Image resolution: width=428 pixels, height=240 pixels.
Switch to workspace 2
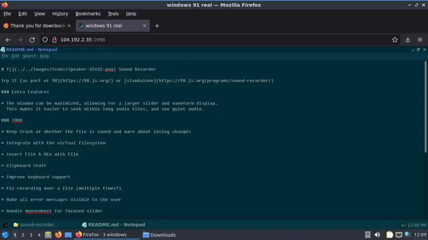click(23, 235)
